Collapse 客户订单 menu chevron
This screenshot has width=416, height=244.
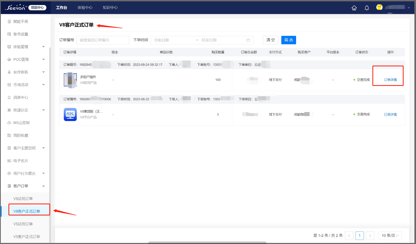click(x=44, y=186)
